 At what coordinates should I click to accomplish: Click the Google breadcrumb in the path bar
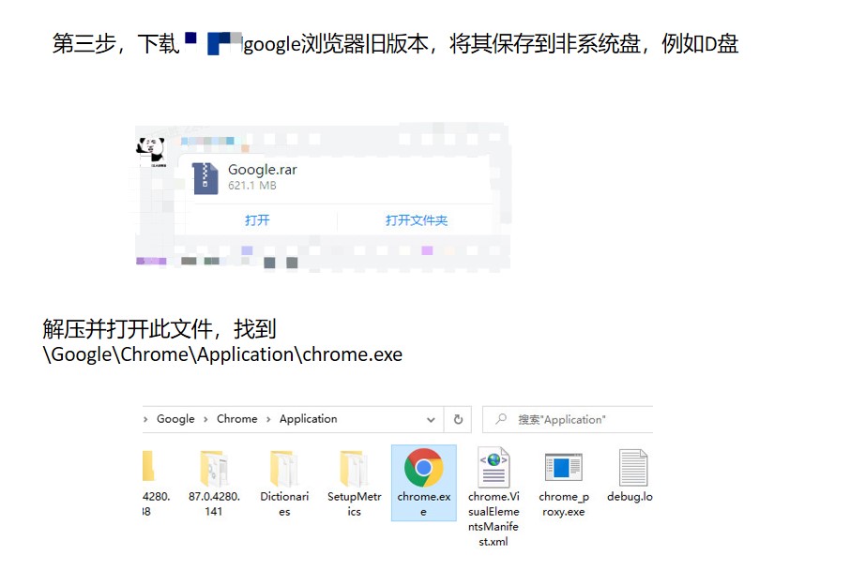tap(176, 419)
